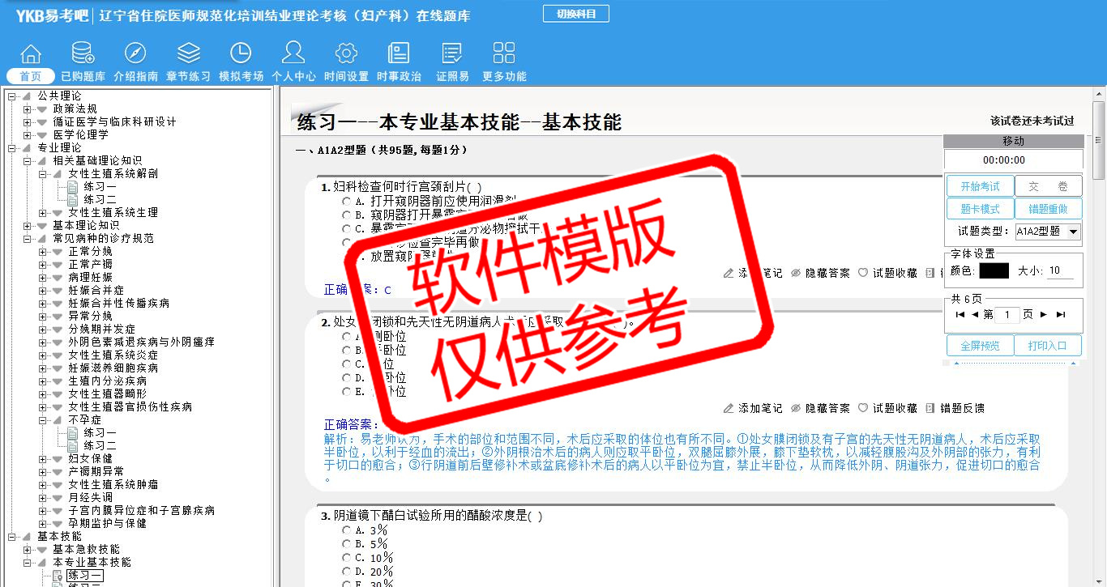Select 女性生殖系统肿瘤 in the tree
The width and height of the screenshot is (1107, 587).
(x=113, y=485)
